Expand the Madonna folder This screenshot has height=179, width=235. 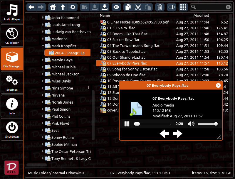tap(43, 39)
